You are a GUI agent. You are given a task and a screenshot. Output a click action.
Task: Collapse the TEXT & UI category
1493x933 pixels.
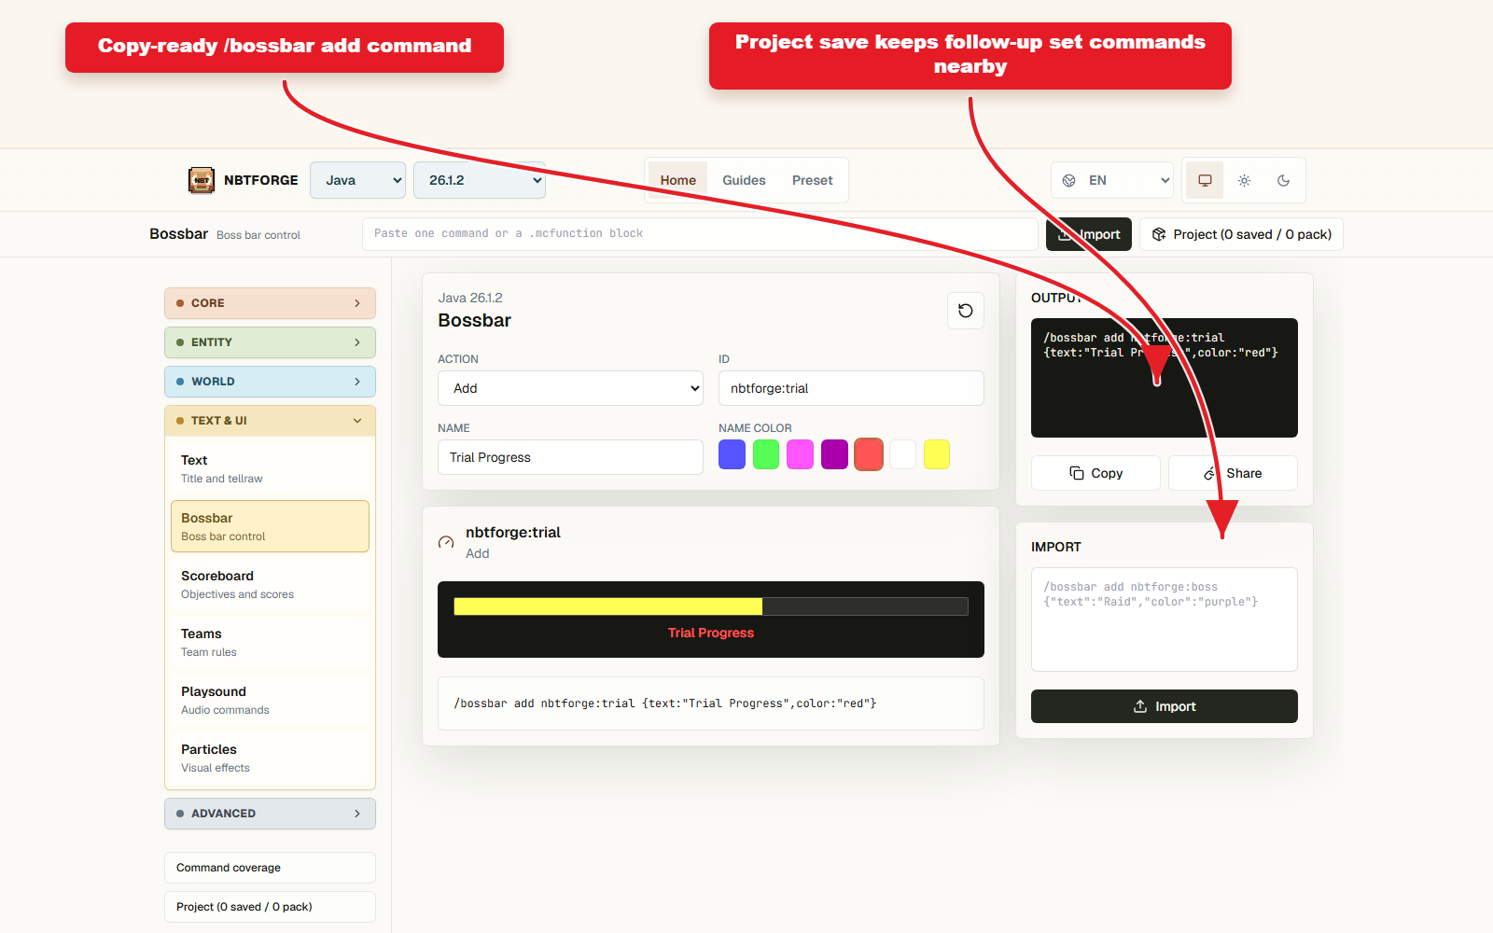[x=270, y=421]
